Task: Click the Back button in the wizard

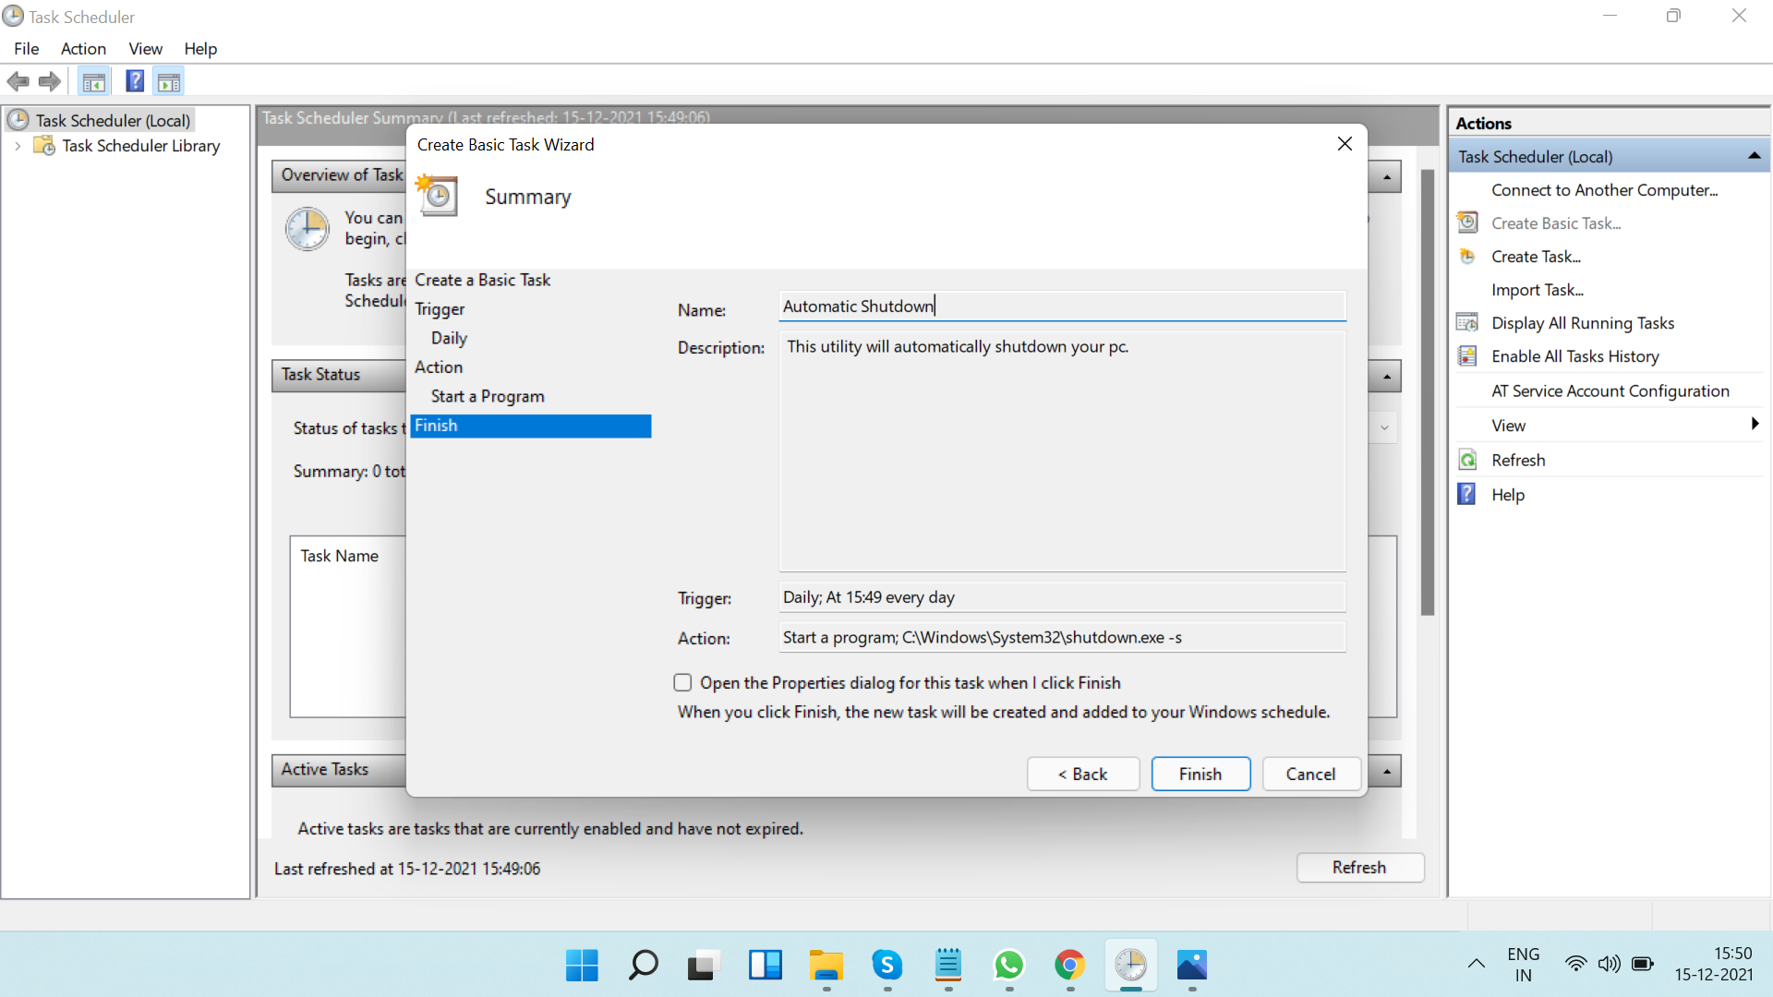Action: pos(1082,774)
